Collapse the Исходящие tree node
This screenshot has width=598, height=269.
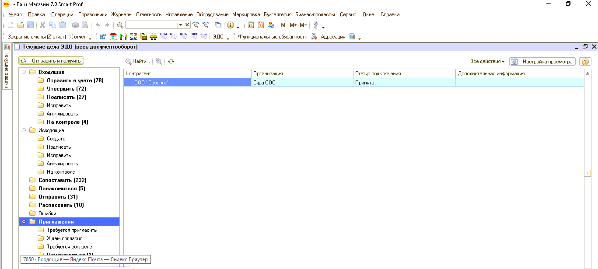pos(24,130)
